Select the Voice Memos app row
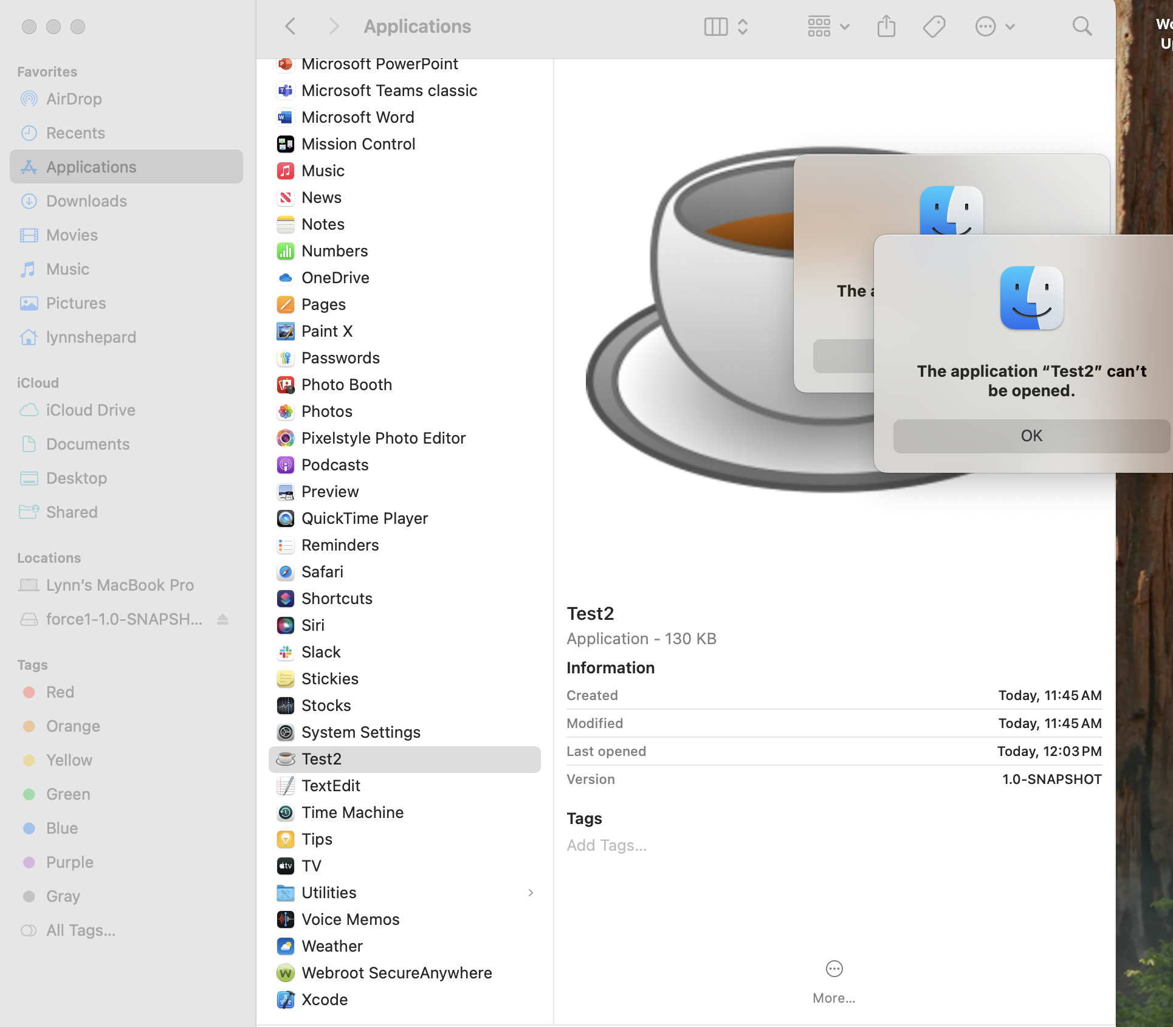 pyautogui.click(x=404, y=919)
